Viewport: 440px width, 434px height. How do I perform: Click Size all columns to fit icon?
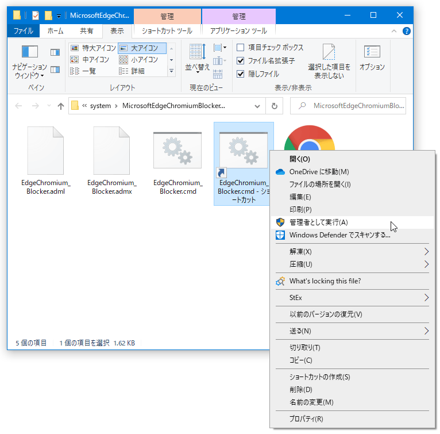point(218,74)
